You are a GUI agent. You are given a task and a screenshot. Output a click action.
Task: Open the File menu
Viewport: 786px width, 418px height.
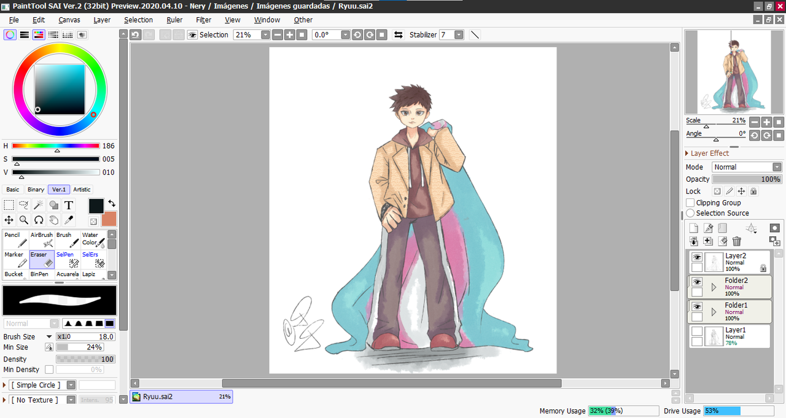(x=14, y=20)
